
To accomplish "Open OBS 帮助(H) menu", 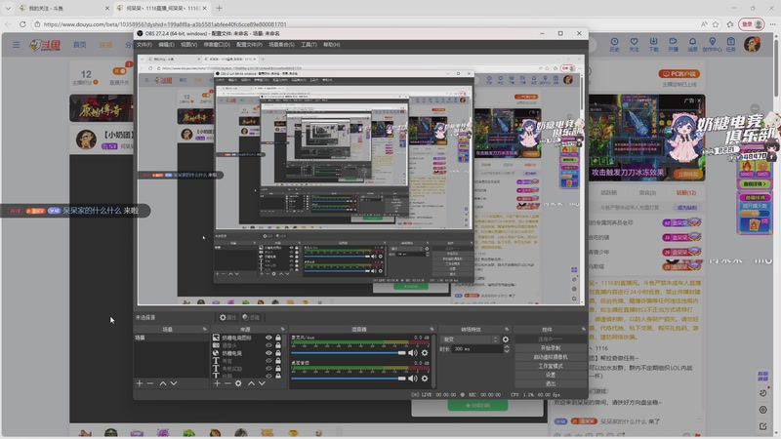I will [x=332, y=45].
